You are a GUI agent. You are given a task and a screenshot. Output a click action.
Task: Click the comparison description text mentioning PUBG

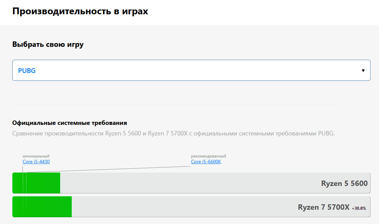click(x=174, y=133)
